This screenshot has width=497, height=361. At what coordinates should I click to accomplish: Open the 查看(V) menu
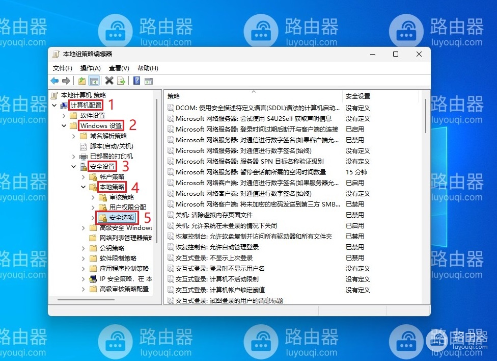(x=119, y=68)
